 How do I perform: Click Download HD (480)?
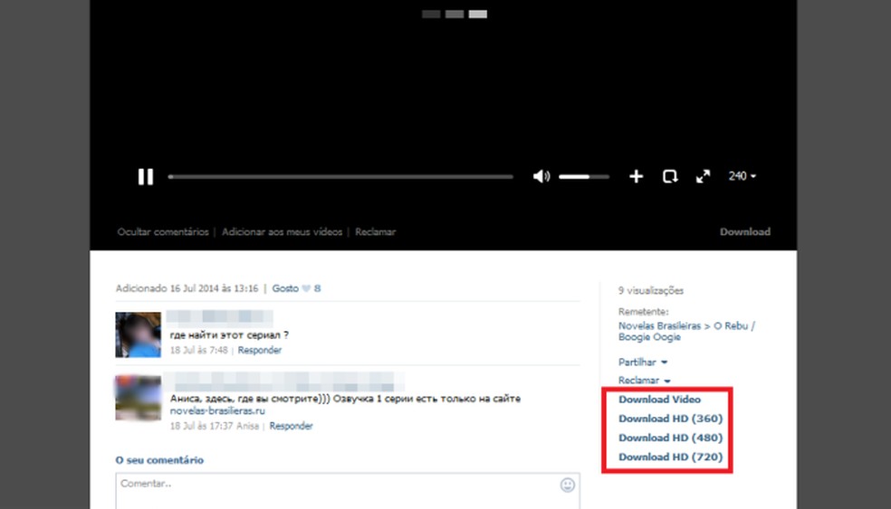pos(671,438)
